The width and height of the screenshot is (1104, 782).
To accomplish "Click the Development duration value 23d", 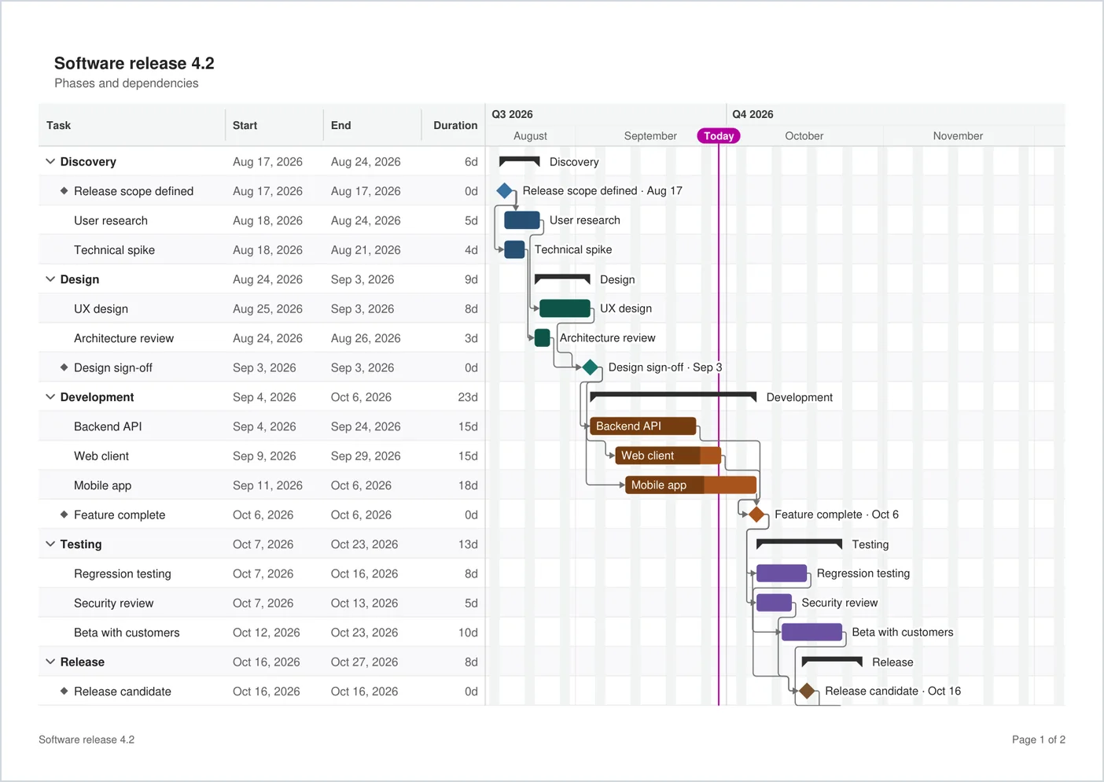I will (468, 397).
